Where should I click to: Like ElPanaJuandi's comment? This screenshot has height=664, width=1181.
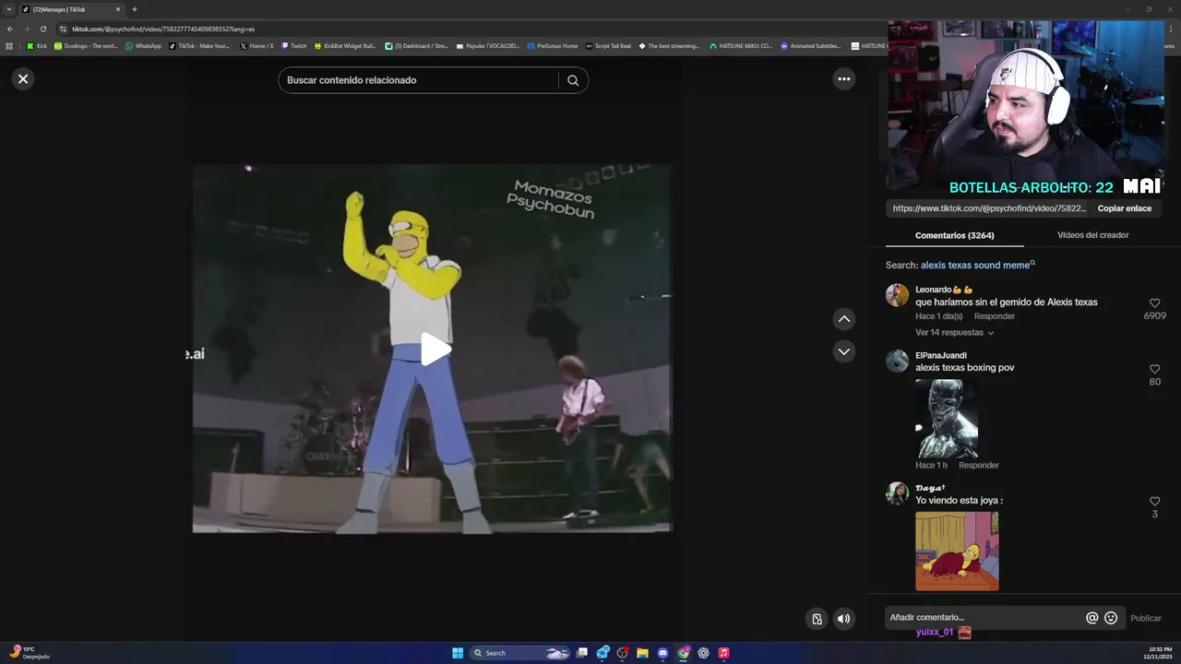pyautogui.click(x=1154, y=369)
